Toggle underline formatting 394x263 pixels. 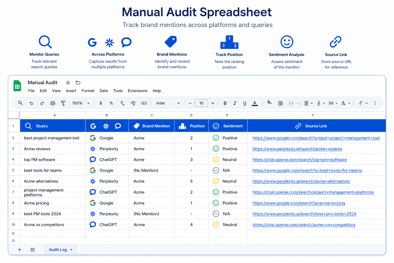coord(245,103)
